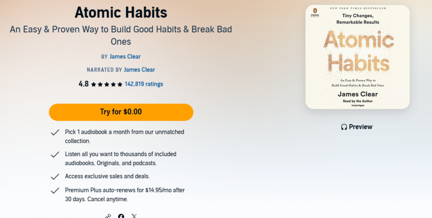Viewport: 432px width, 218px height.
Task: Click the Access exclusive sales and deals text
Action: pyautogui.click(x=107, y=176)
